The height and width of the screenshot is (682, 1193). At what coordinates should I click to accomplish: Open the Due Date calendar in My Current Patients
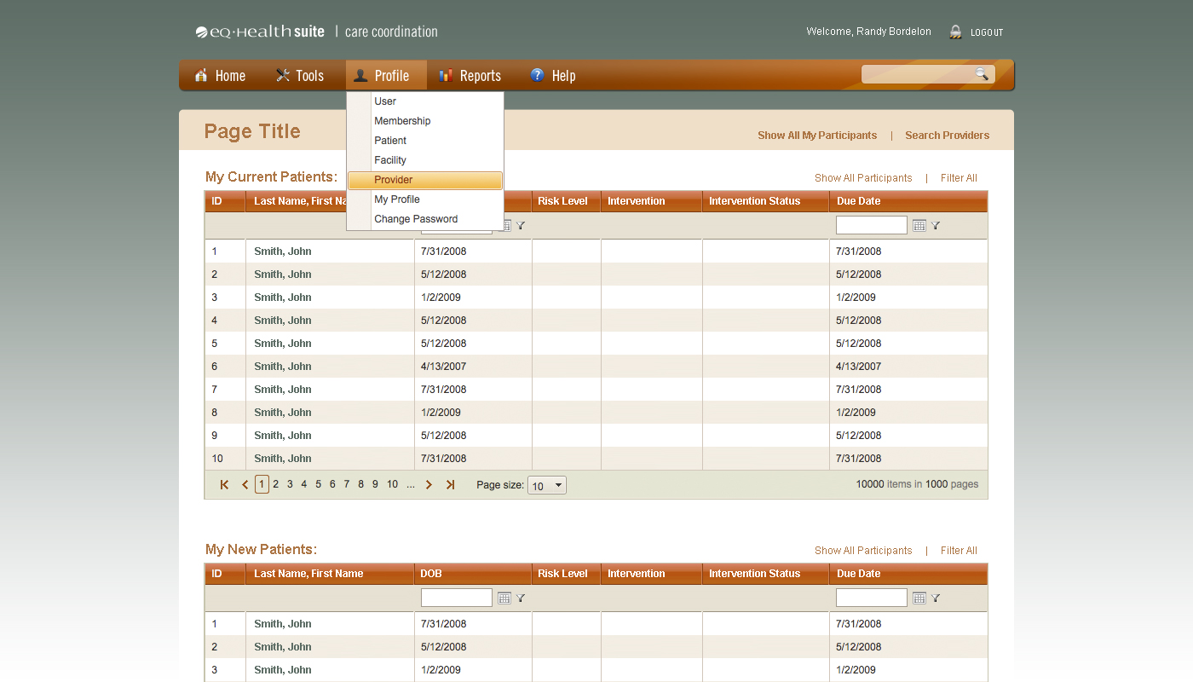(x=919, y=225)
